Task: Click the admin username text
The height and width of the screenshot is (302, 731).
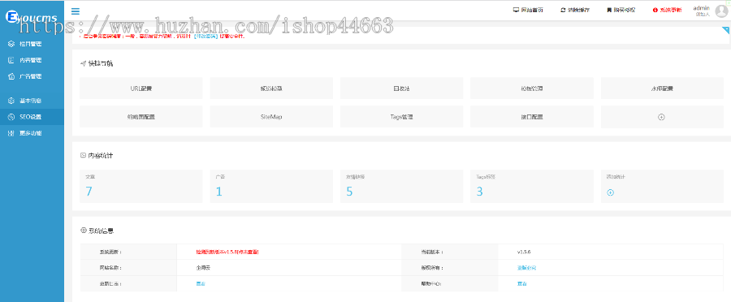Action: tap(701, 8)
